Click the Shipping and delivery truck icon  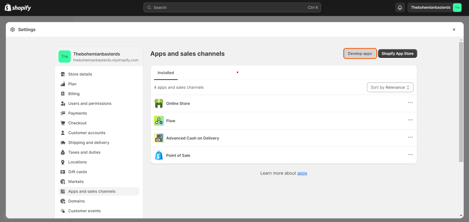(63, 143)
